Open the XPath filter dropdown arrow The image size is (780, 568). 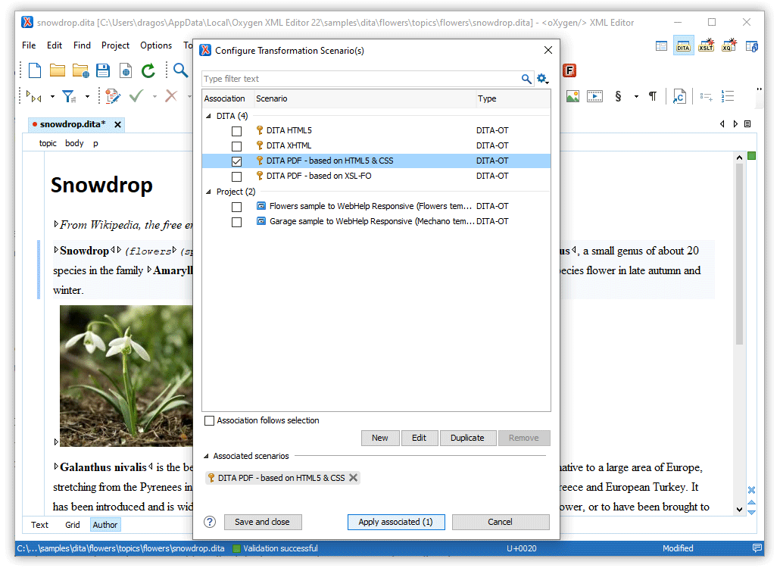(88, 96)
